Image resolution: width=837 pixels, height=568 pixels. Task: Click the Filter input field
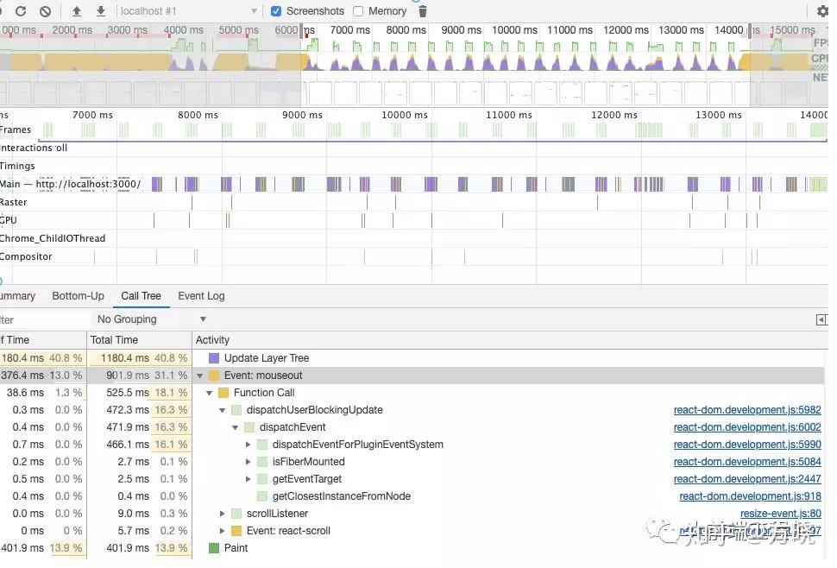tap(46, 319)
